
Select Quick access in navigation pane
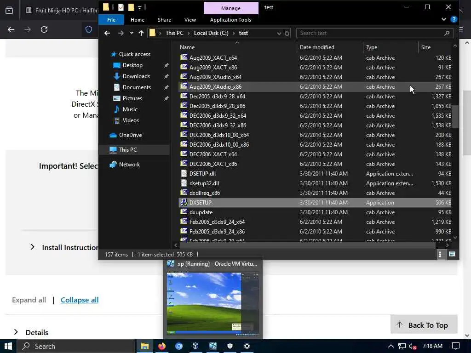coord(134,54)
